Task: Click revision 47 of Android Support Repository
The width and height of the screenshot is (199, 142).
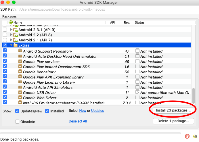Action: pyautogui.click(x=127, y=51)
